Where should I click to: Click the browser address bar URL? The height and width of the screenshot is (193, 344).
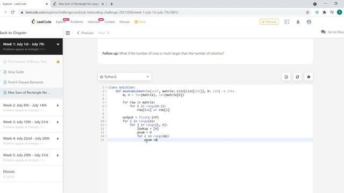(x=102, y=12)
